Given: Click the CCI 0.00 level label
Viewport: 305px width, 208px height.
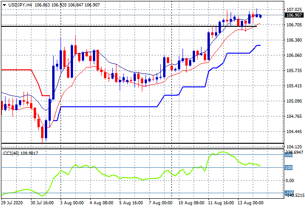Looking at the screenshot, I should pos(290,181).
